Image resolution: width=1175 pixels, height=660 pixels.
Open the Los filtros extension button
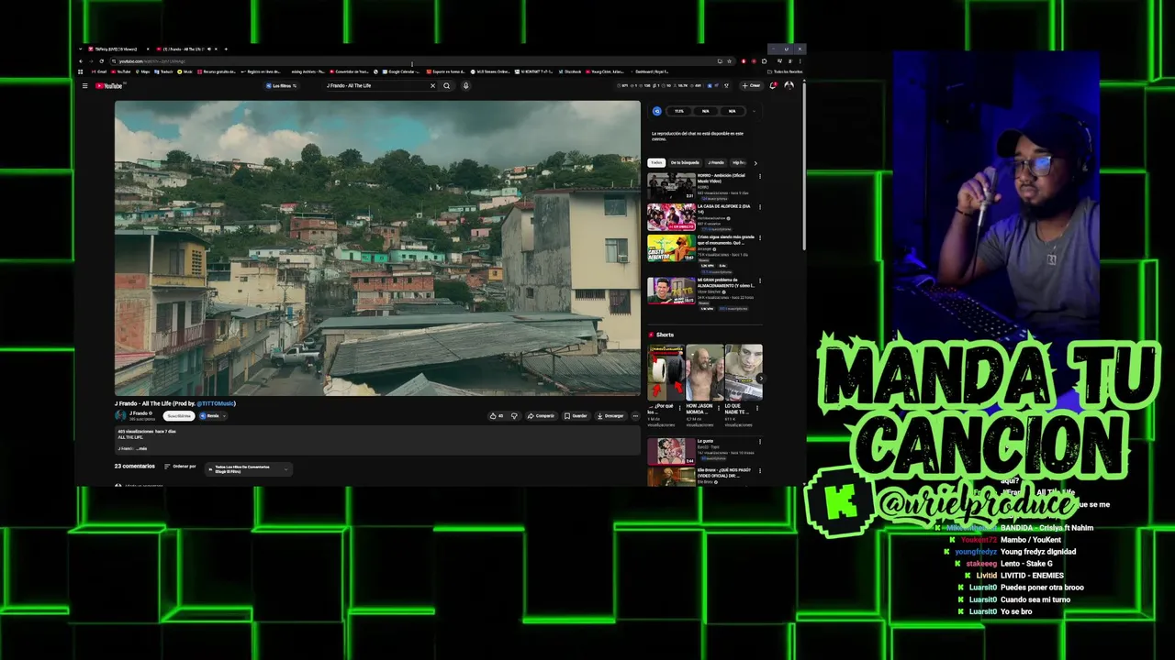(281, 86)
